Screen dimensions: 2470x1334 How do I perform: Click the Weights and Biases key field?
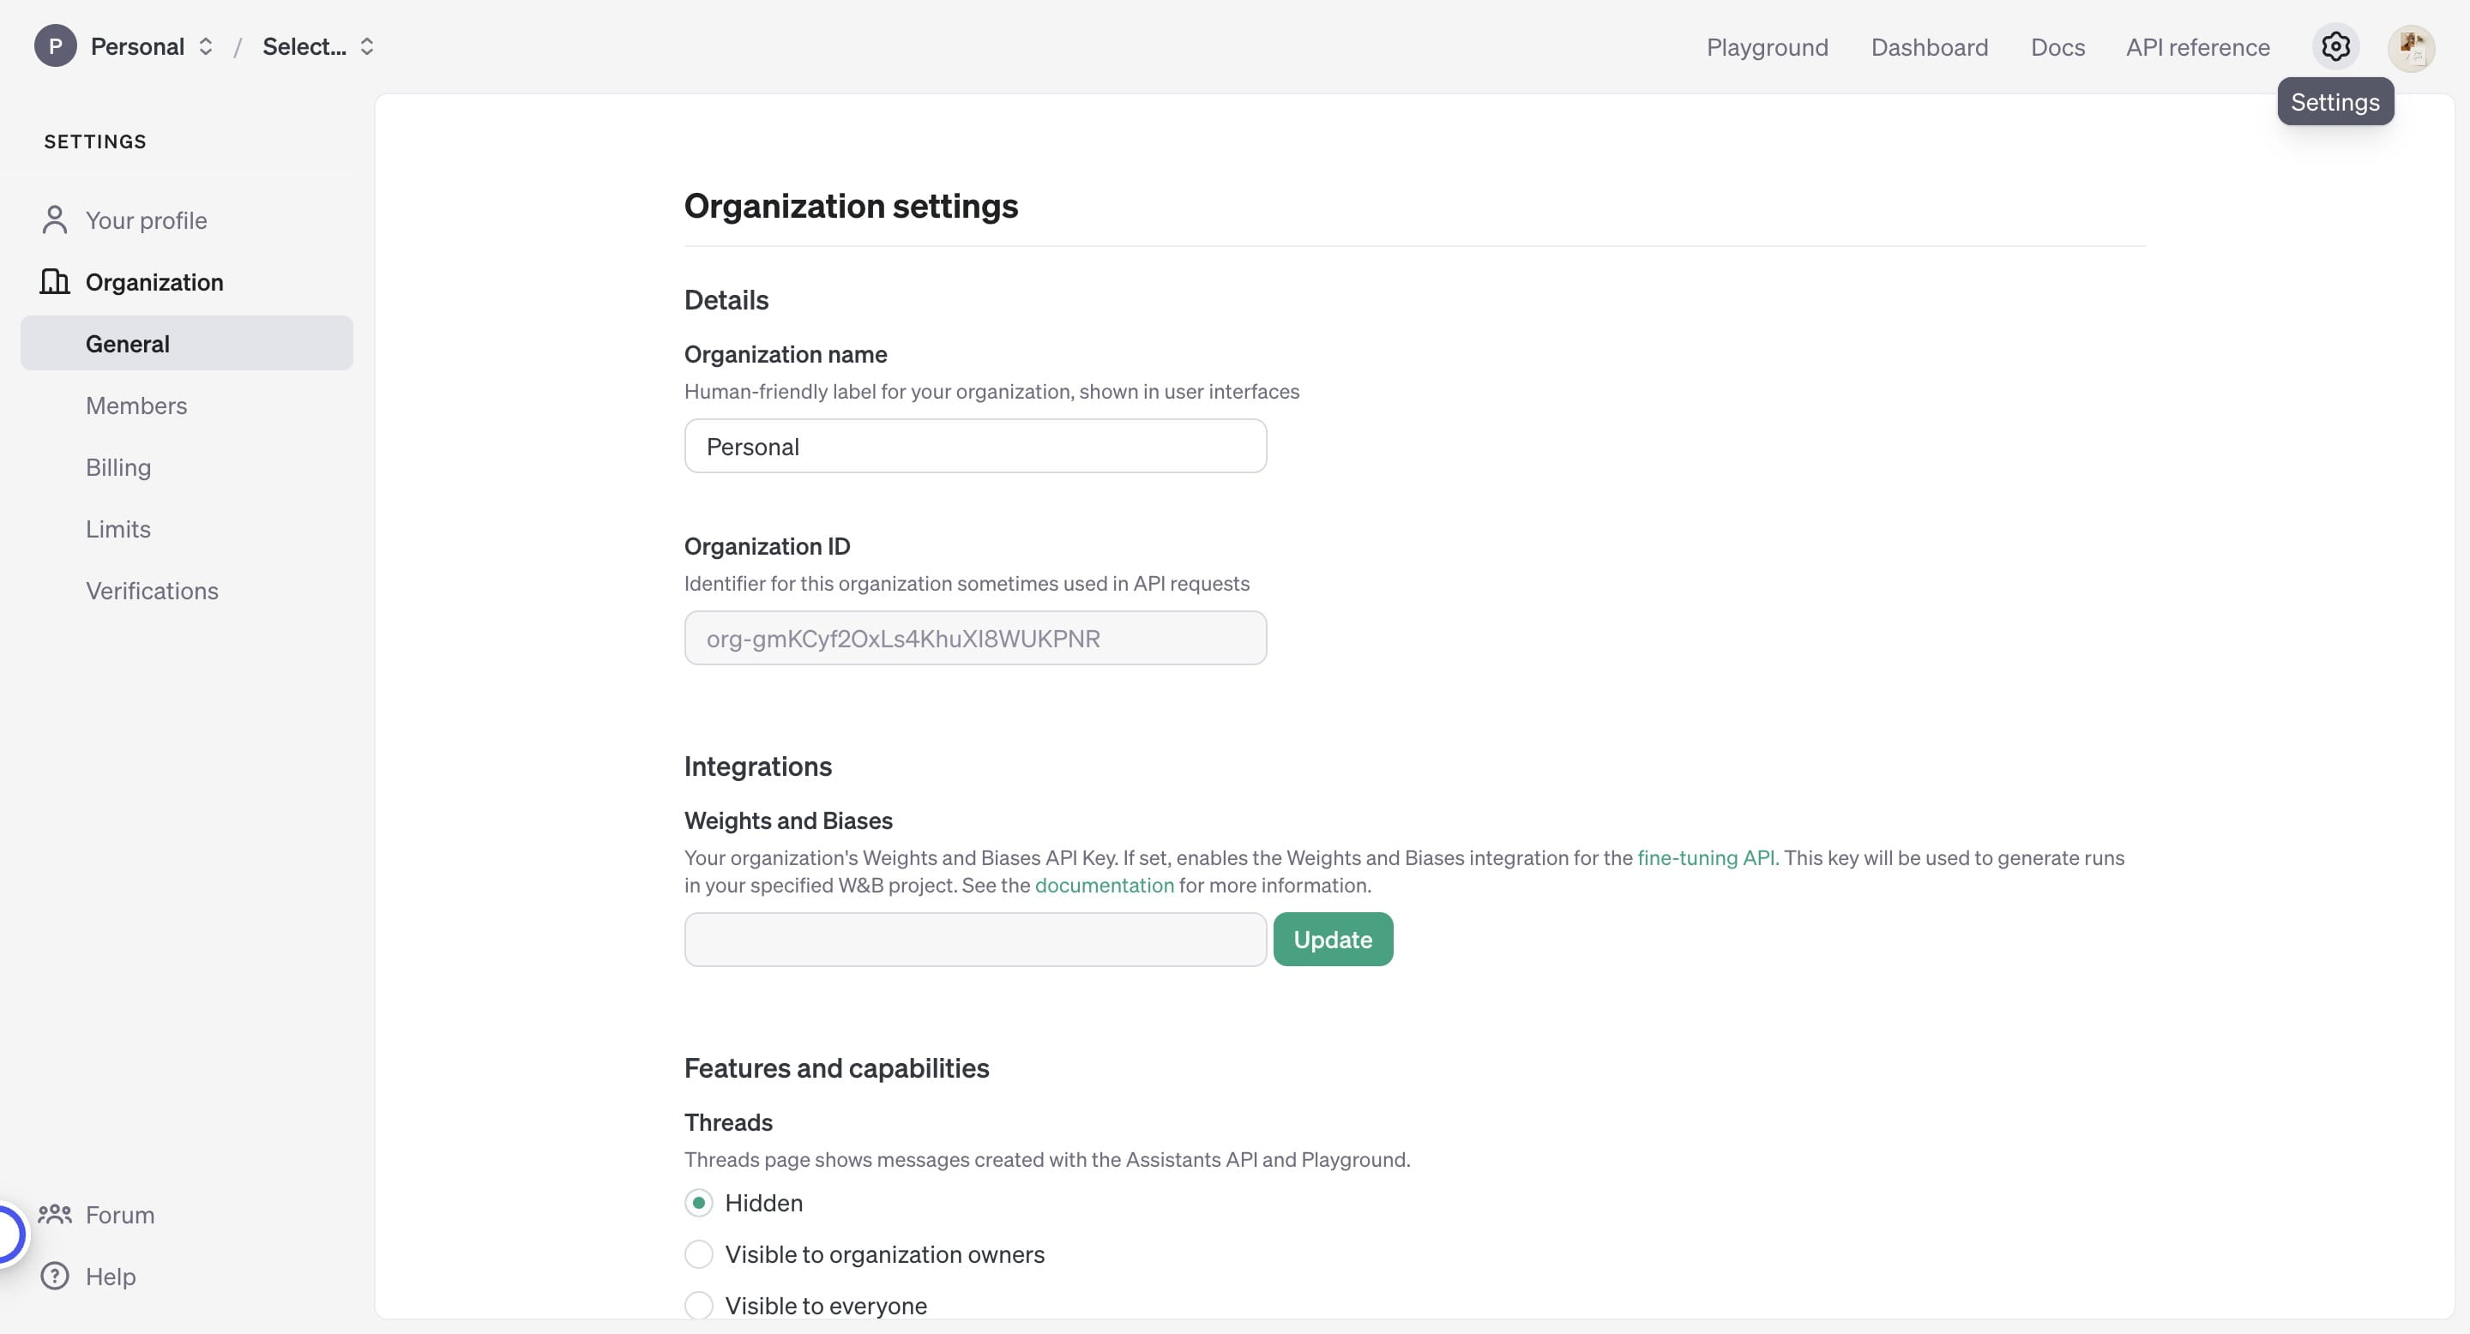(974, 939)
